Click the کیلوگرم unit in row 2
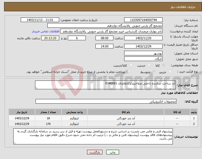Screen dimensions: 202x159 75,124
